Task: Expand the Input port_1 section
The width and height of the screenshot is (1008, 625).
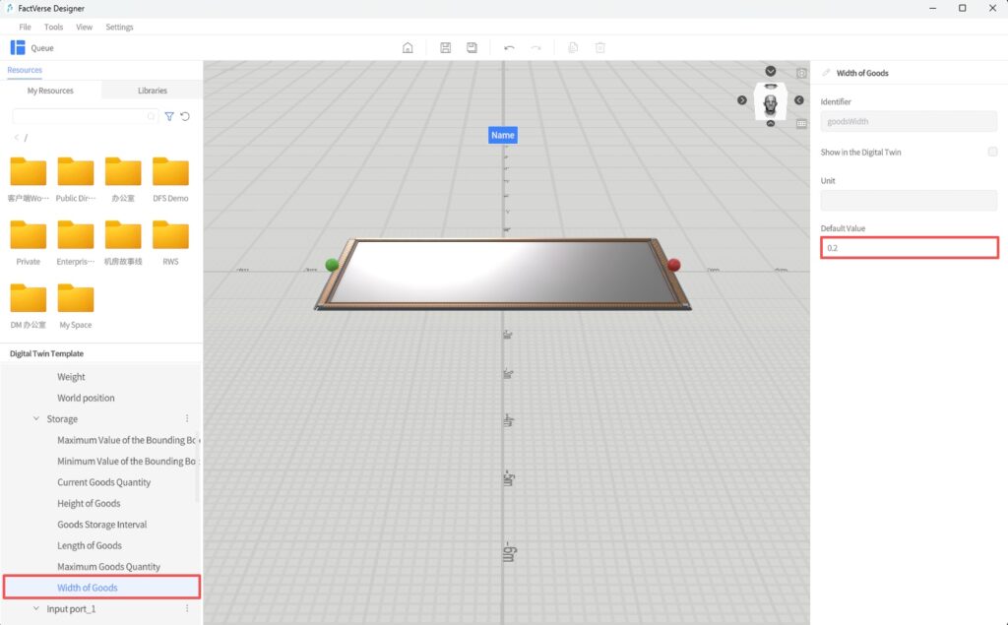Action: point(35,608)
